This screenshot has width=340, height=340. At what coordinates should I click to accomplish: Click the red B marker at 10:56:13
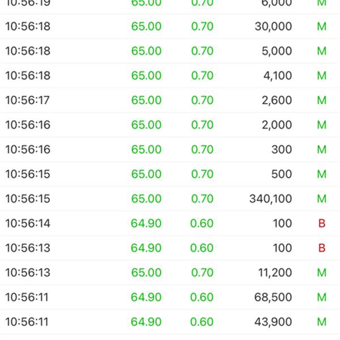point(322,248)
